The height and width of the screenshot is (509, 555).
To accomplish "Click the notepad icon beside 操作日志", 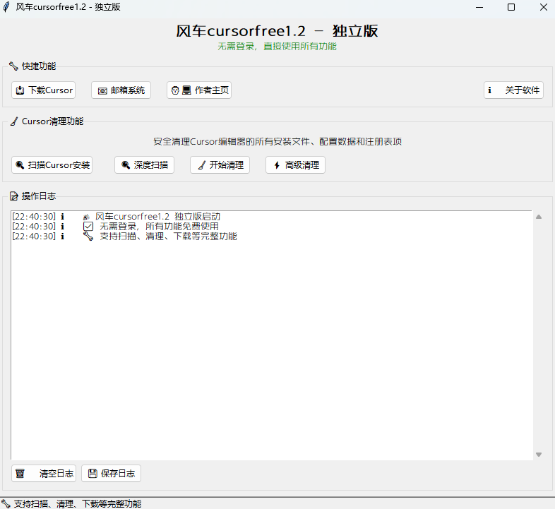I will 14,196.
